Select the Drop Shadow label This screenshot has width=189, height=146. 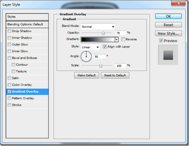tap(22, 31)
